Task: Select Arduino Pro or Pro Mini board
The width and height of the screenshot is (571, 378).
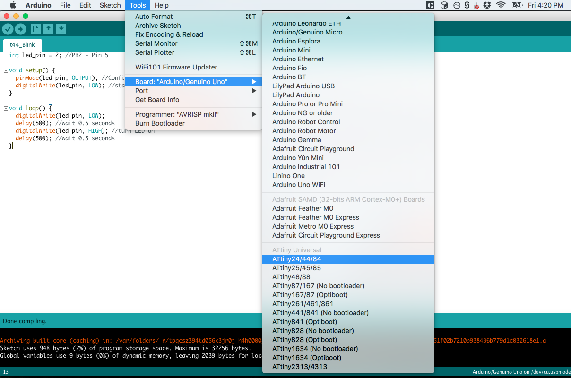Action: (348, 104)
